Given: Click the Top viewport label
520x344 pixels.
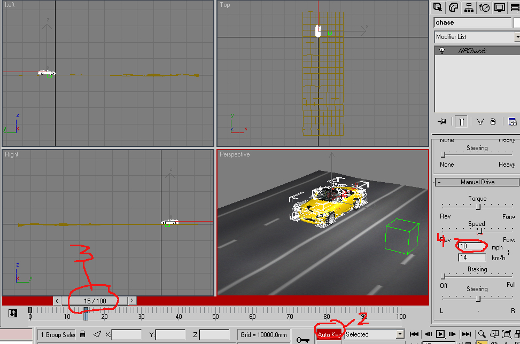Looking at the screenshot, I should 225,5.
